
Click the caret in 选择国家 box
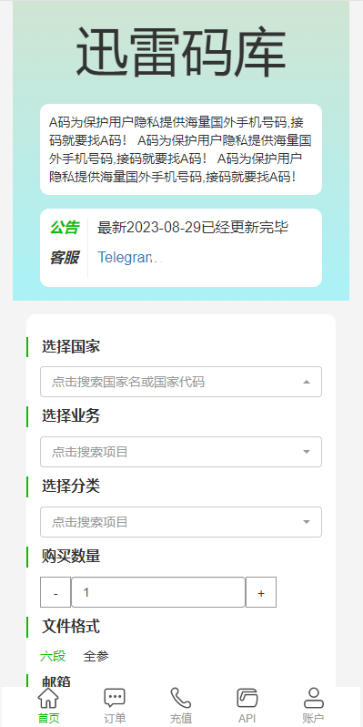(x=306, y=382)
